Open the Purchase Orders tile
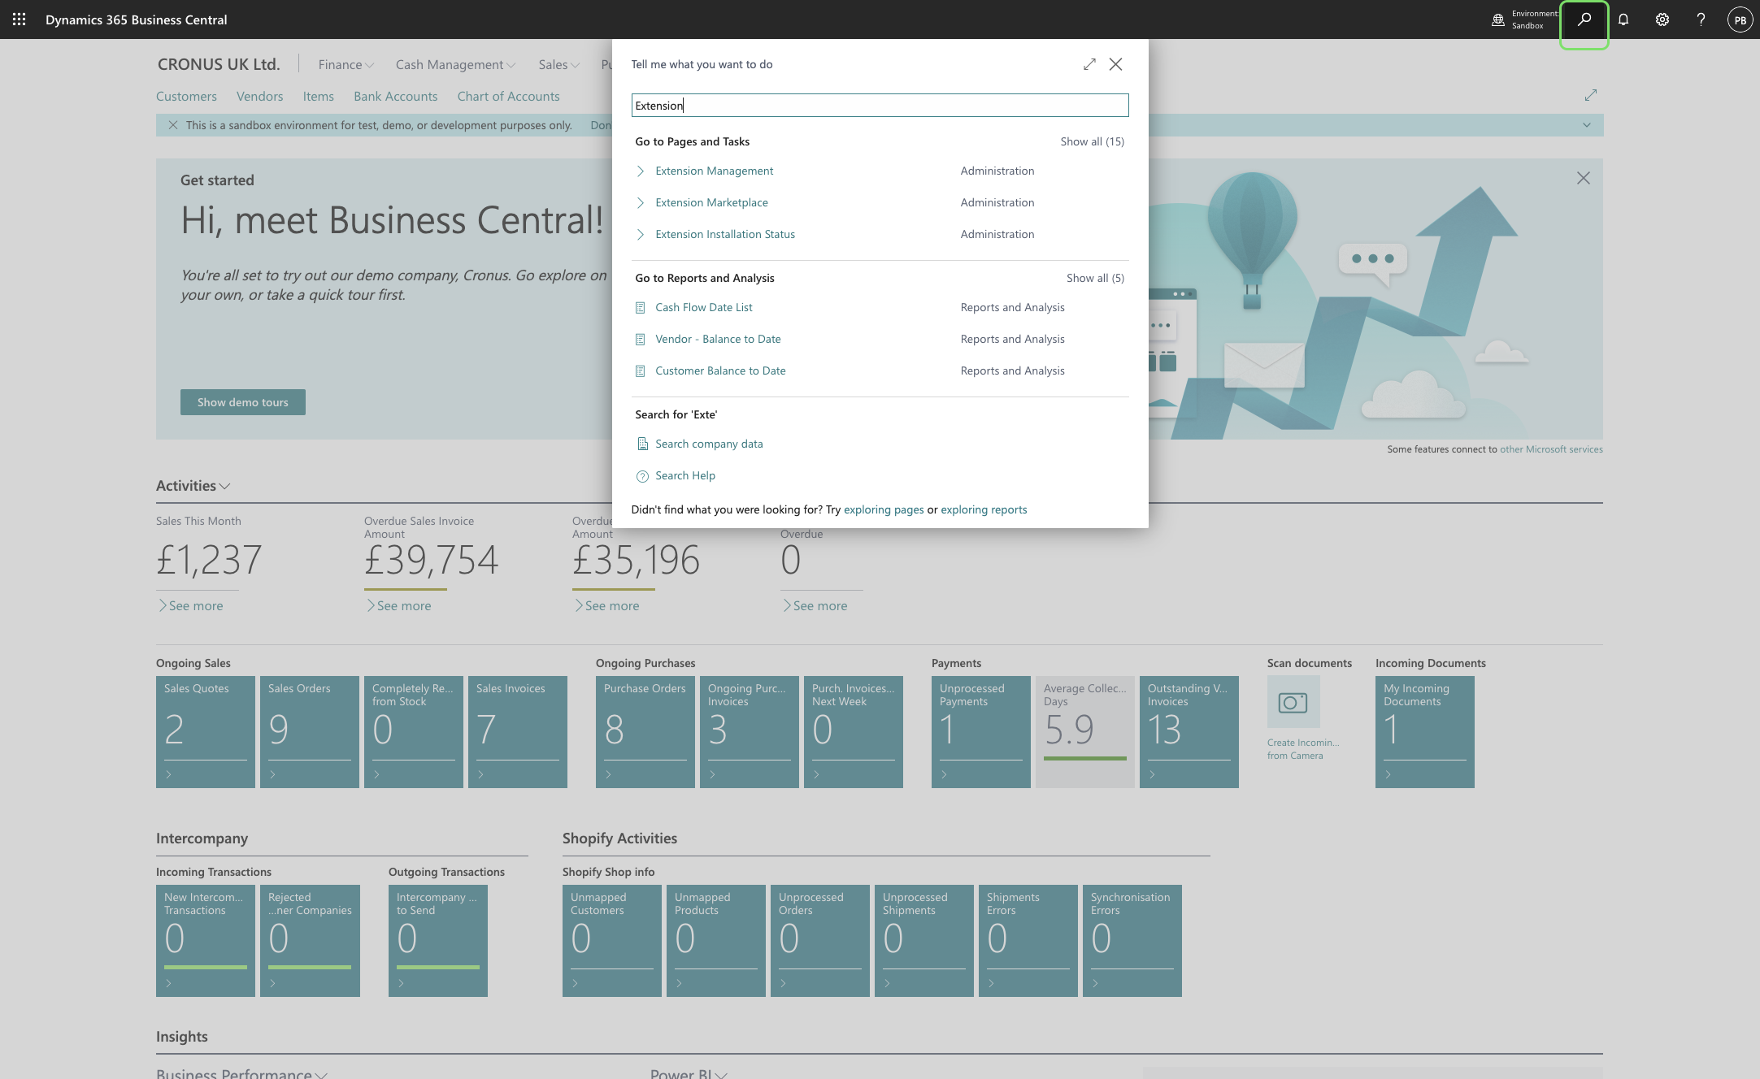This screenshot has height=1079, width=1760. [645, 731]
